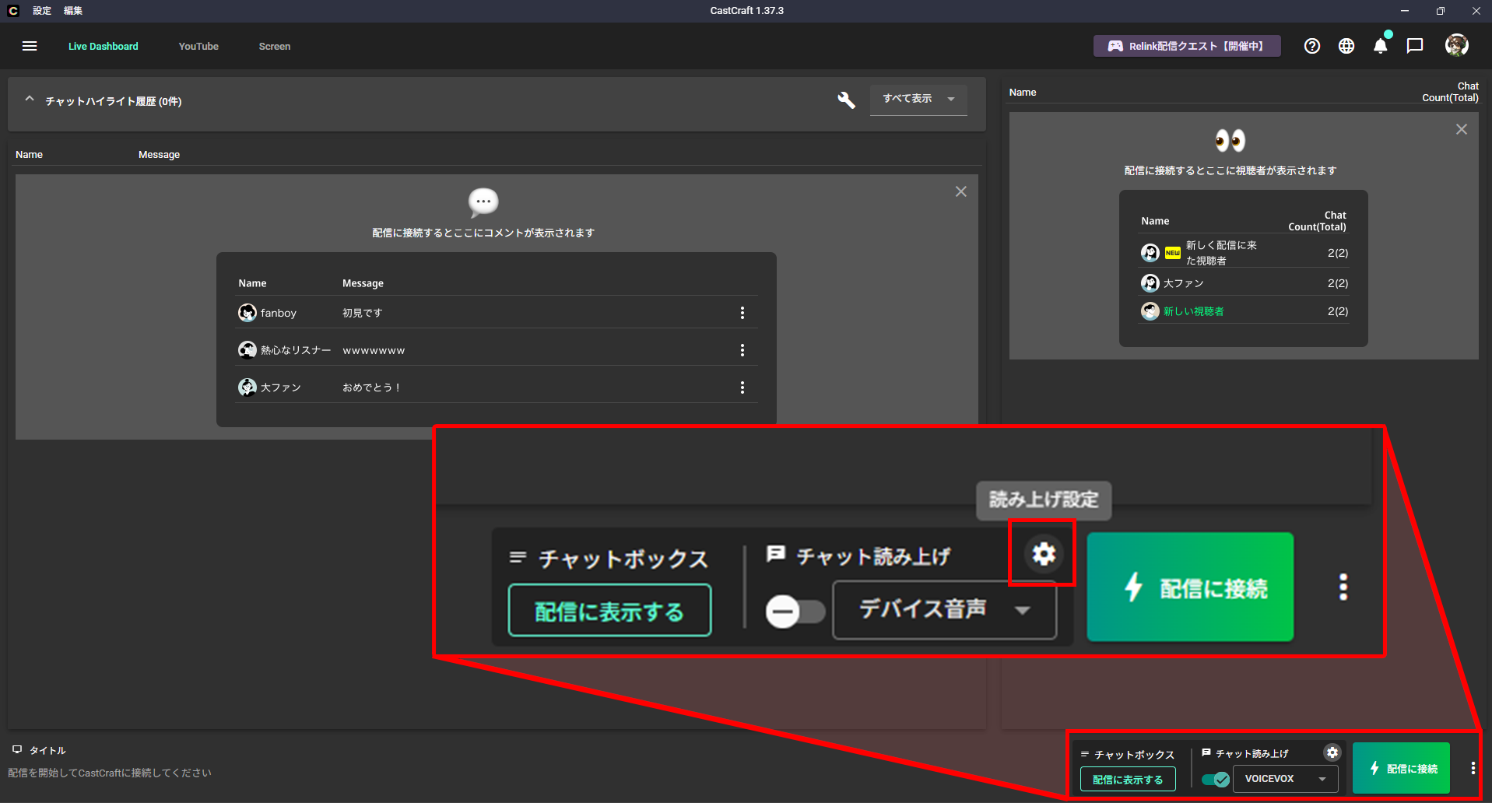Screen dimensions: 1492x803
Task: Click the eyes emoji in the viewer panel
Action: tap(1230, 141)
